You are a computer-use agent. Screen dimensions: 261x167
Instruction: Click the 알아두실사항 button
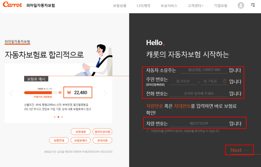[x=102, y=132]
